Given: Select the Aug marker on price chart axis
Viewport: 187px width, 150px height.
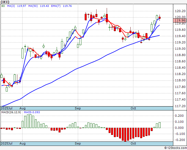Looking at the screenshot, I should point(22,108).
